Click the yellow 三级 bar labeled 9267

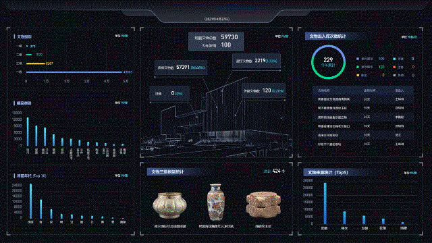[x=36, y=63]
